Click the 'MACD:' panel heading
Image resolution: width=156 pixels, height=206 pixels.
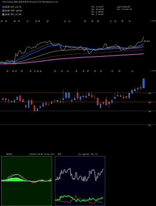9,154
